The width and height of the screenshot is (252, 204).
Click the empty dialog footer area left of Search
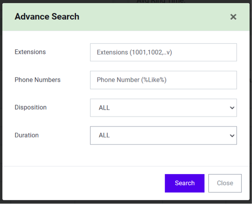84,183
